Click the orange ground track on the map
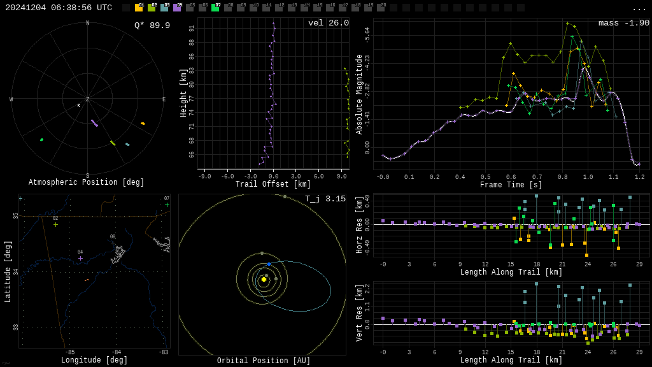The image size is (652, 367). pyautogui.click(x=87, y=280)
